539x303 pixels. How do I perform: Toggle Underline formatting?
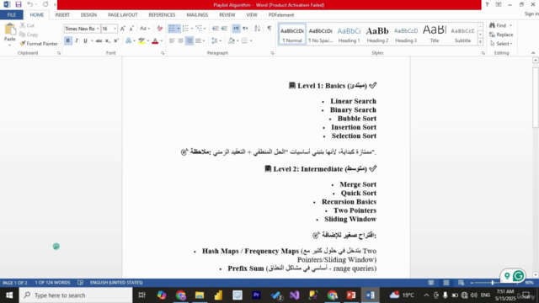(x=85, y=40)
